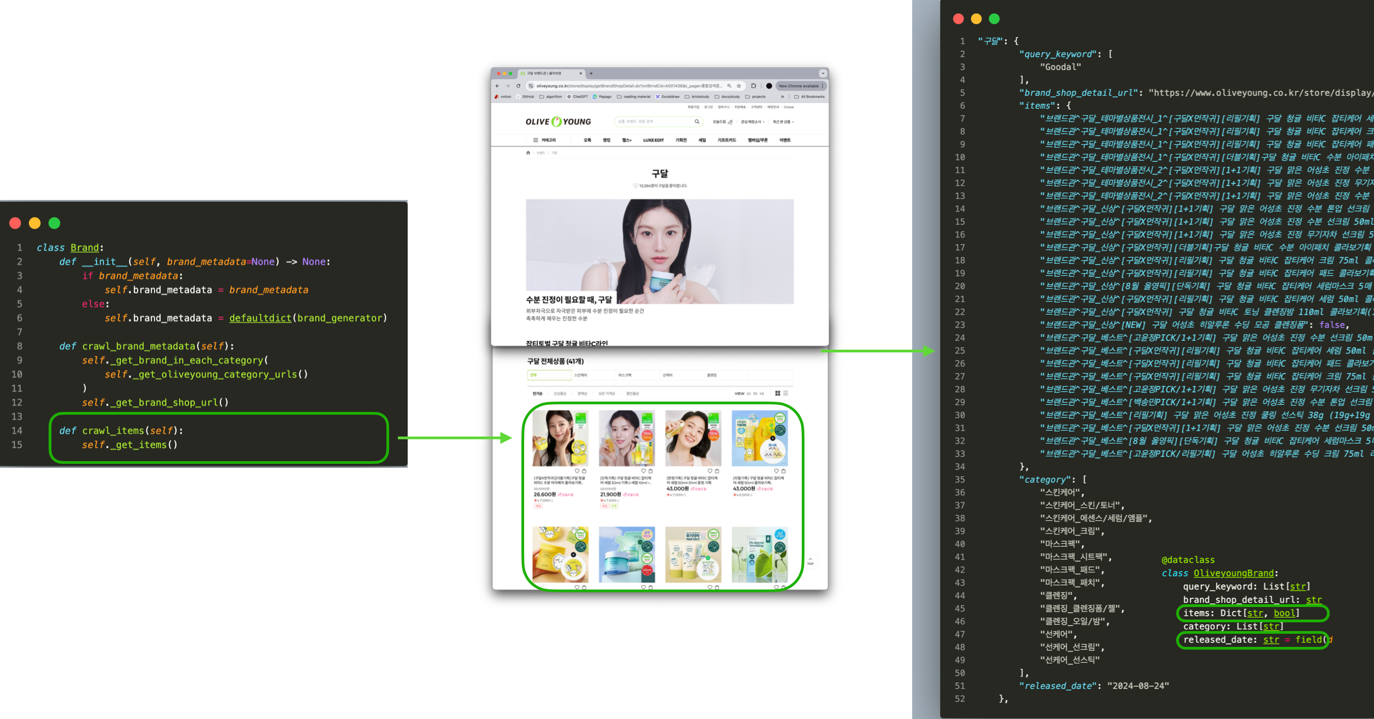Open the Chrome extensions puzzle icon
1374x719 pixels.
tap(754, 86)
